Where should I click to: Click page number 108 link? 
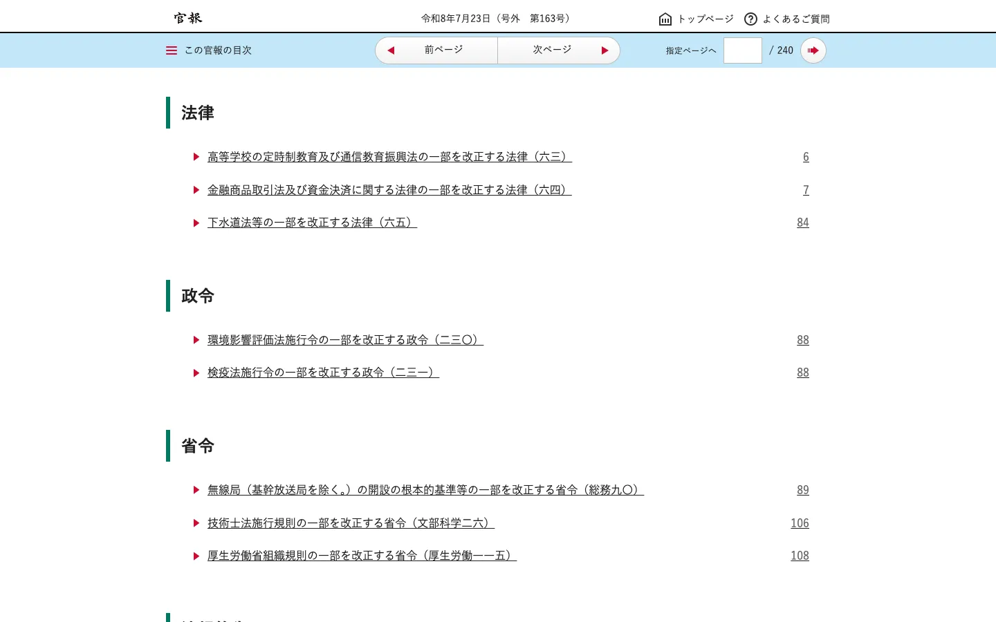click(x=800, y=556)
